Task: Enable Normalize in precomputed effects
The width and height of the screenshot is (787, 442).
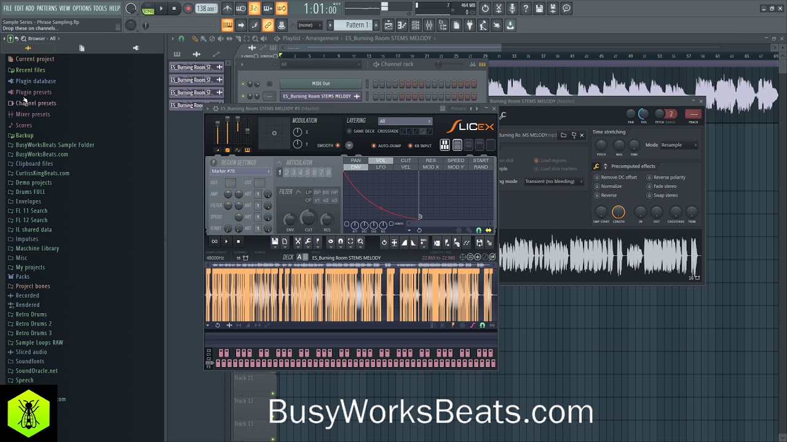Action: coord(608,186)
